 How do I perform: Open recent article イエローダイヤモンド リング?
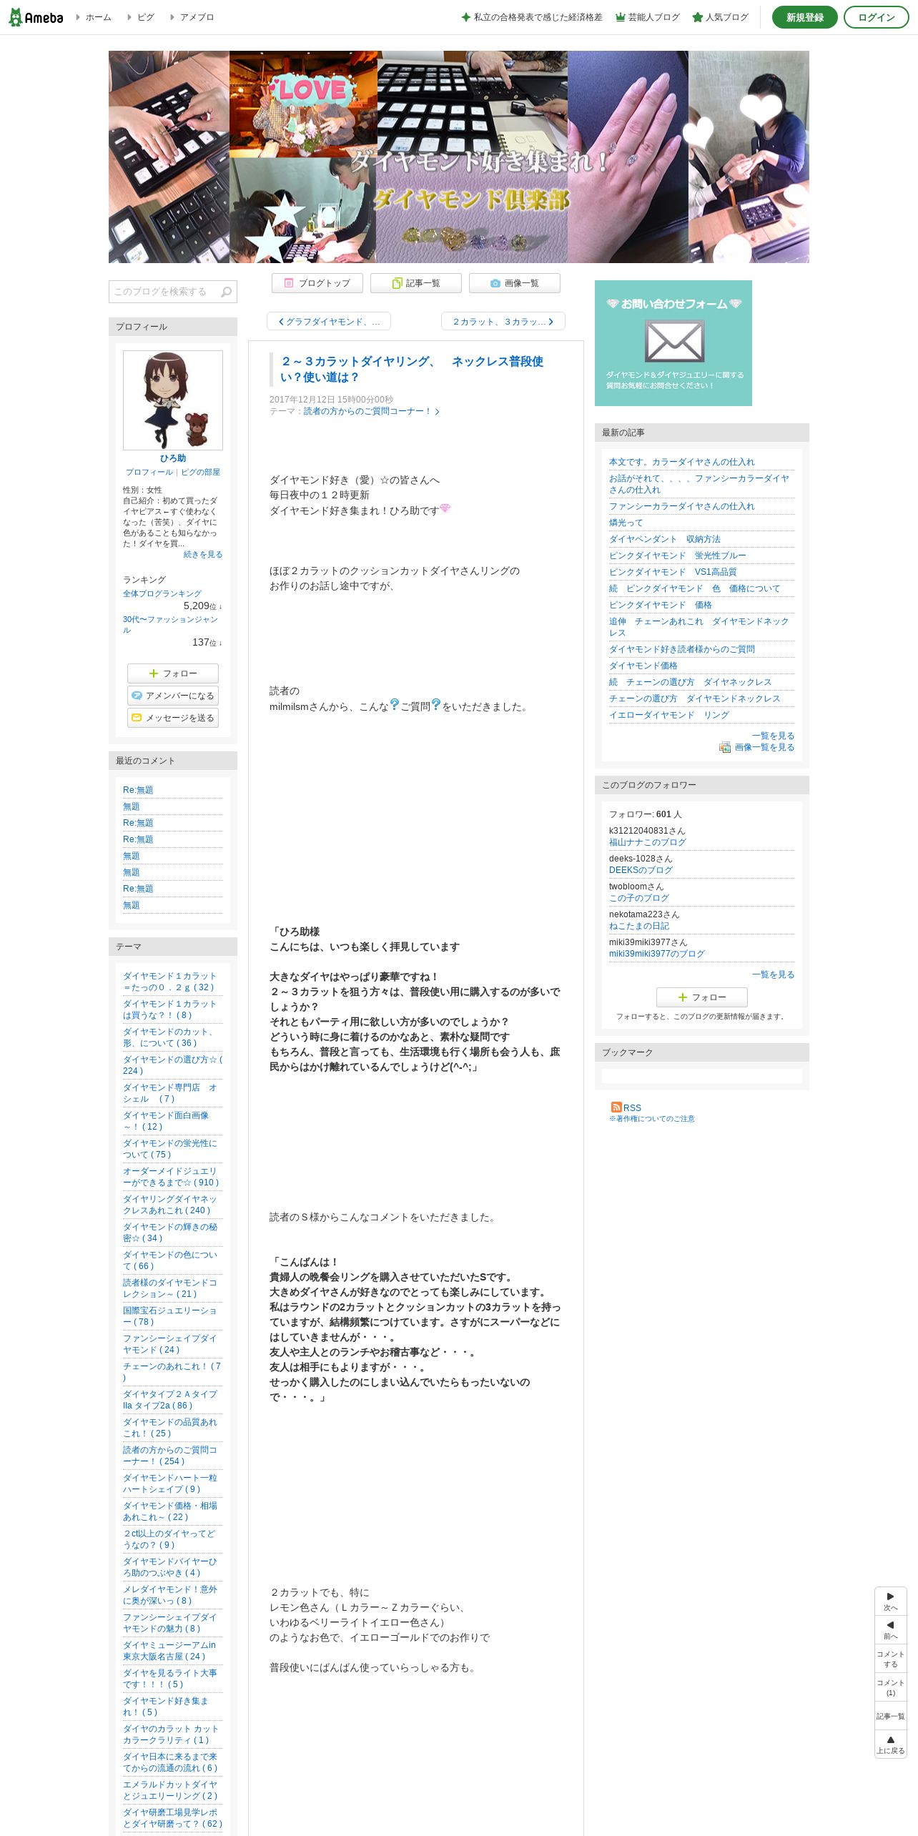tap(668, 715)
